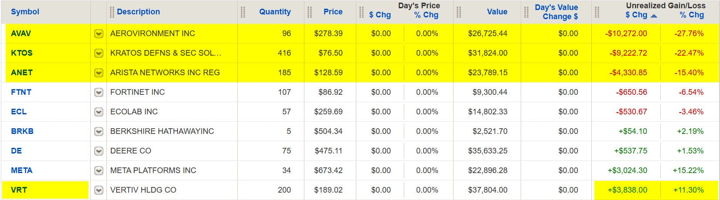Open the Vertiv row action dropdown
Image resolution: width=720 pixels, height=200 pixels.
coord(99,190)
